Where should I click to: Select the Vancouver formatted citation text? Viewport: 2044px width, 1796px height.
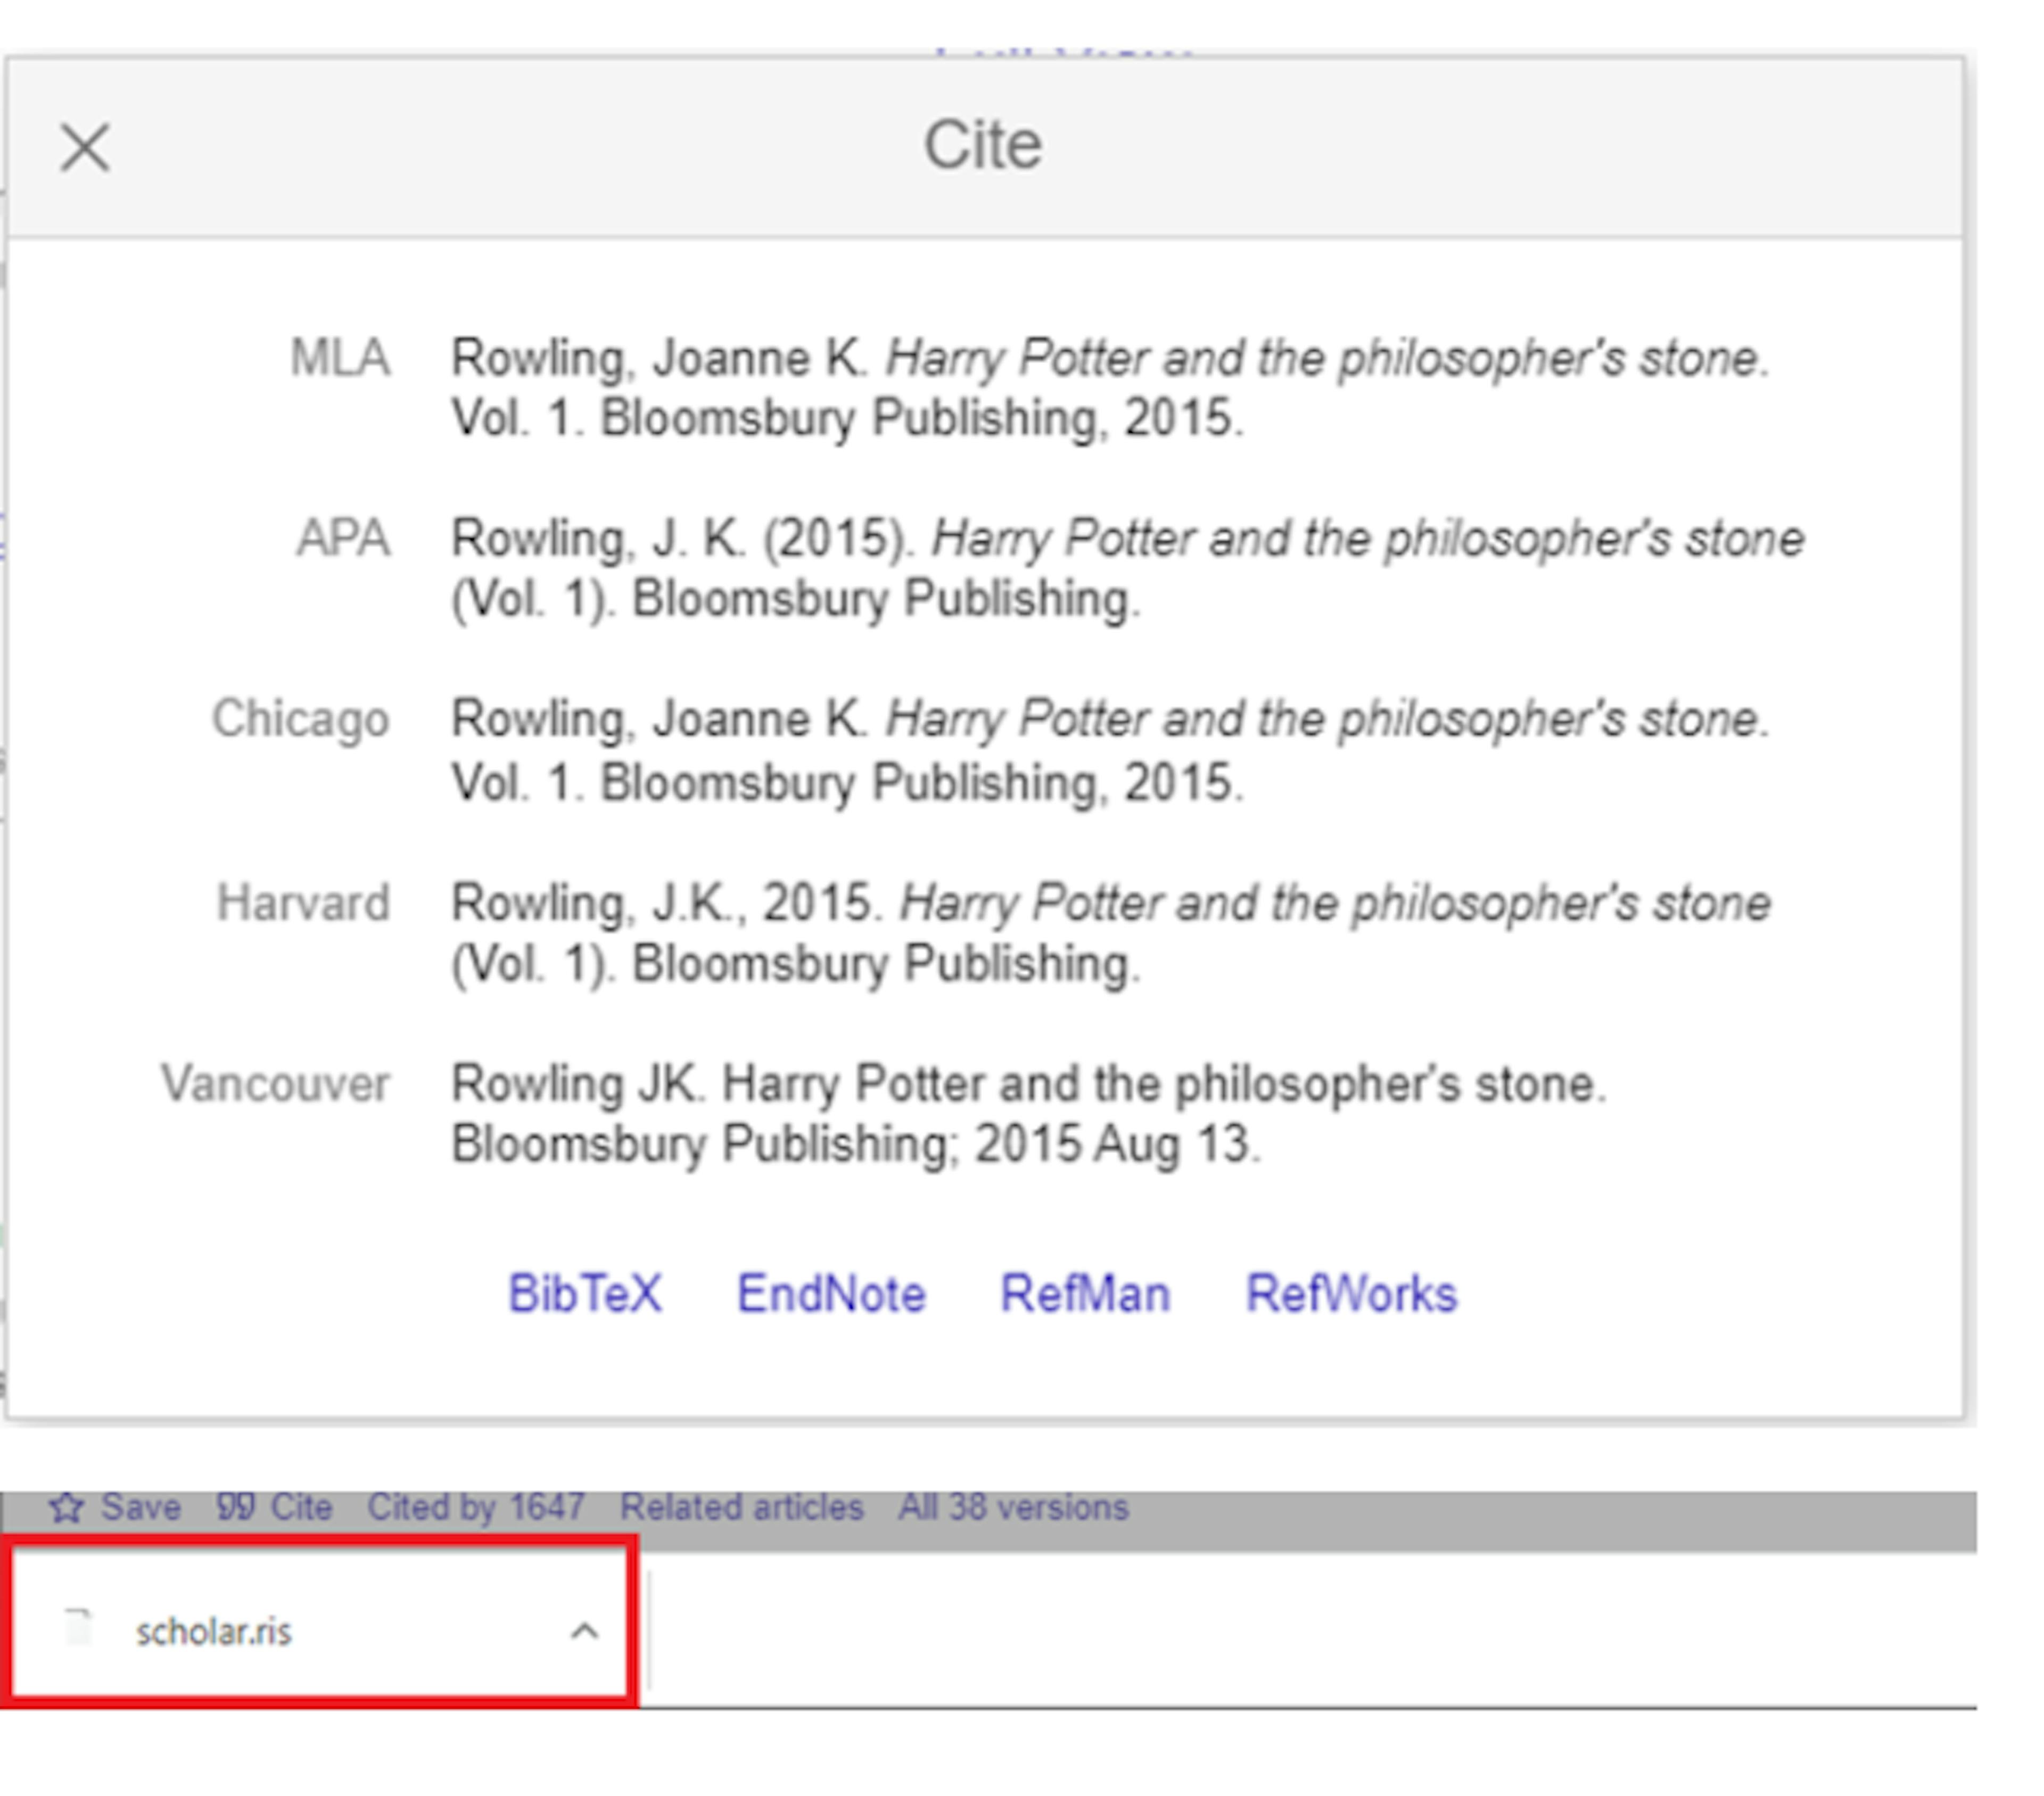(x=1028, y=1114)
